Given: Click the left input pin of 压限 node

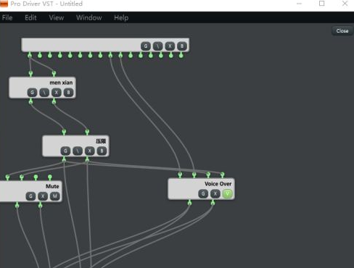Looking at the screenshot, I should (64, 132).
